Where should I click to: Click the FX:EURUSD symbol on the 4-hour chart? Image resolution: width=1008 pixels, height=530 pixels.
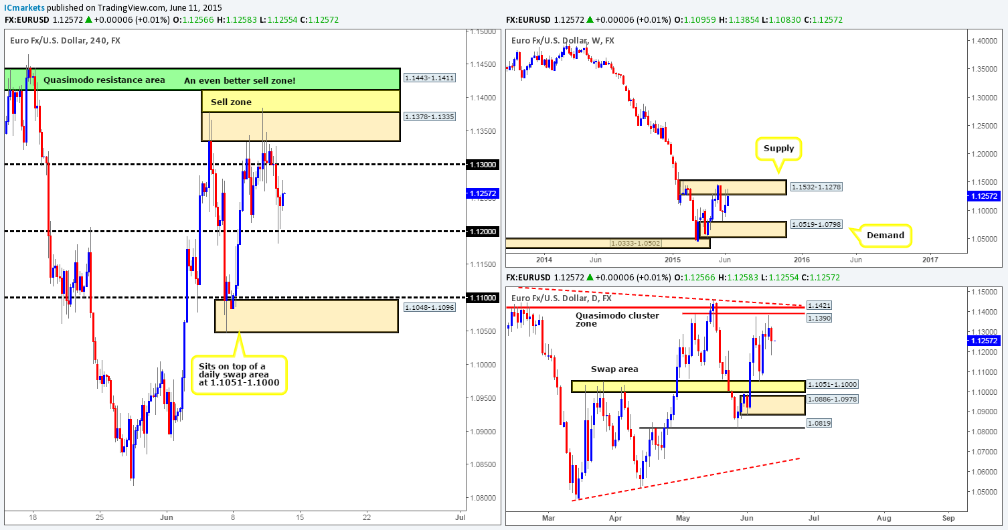pyautogui.click(x=27, y=20)
